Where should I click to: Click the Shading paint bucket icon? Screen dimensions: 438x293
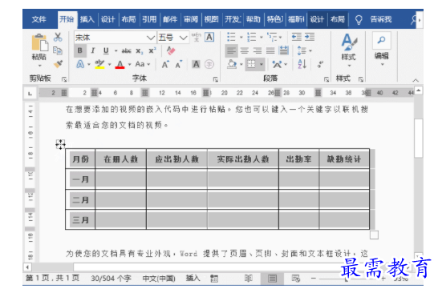point(232,64)
